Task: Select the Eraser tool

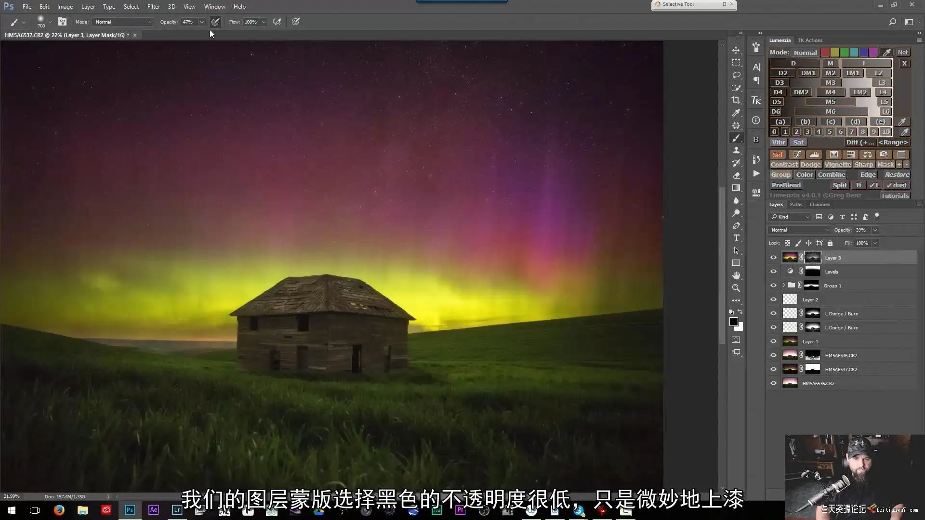Action: pos(736,175)
